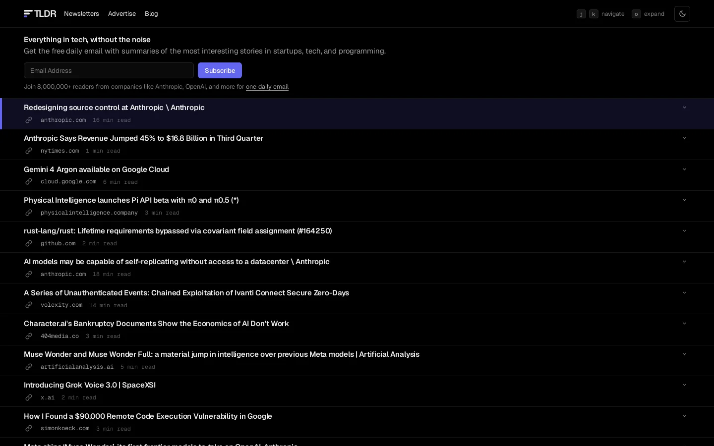This screenshot has height=446, width=714.
Task: Click link icon beside x.ai
Action: pos(29,397)
